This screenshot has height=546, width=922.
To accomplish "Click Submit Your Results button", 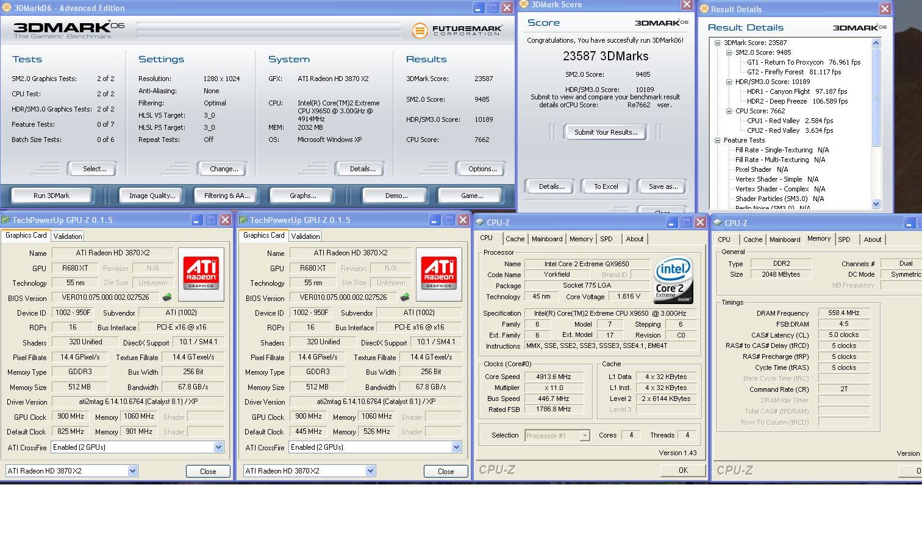I will click(606, 132).
